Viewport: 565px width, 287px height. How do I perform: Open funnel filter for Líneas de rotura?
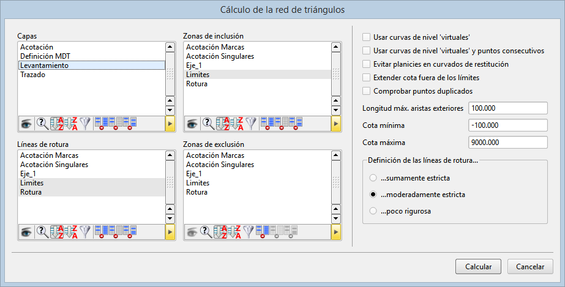pyautogui.click(x=85, y=232)
